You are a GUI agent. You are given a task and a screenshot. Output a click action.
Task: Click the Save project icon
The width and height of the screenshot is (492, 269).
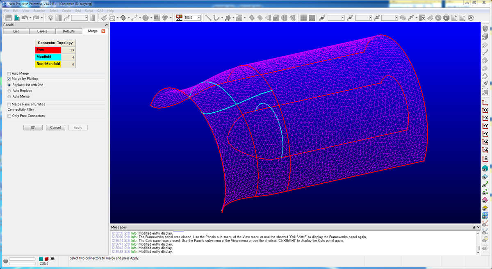8,18
